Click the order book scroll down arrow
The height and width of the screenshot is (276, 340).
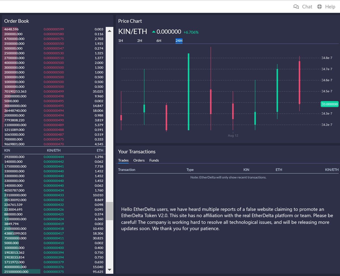click(x=110, y=270)
